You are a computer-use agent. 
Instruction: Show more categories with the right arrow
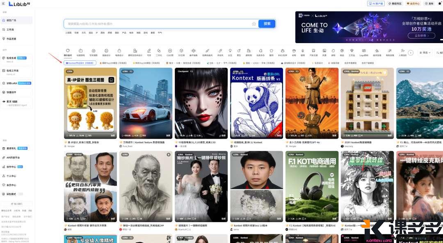[x=411, y=53]
